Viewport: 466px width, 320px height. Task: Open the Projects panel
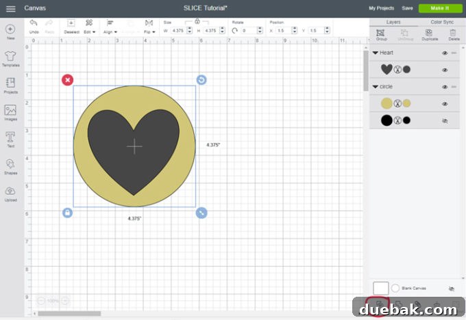tap(10, 85)
